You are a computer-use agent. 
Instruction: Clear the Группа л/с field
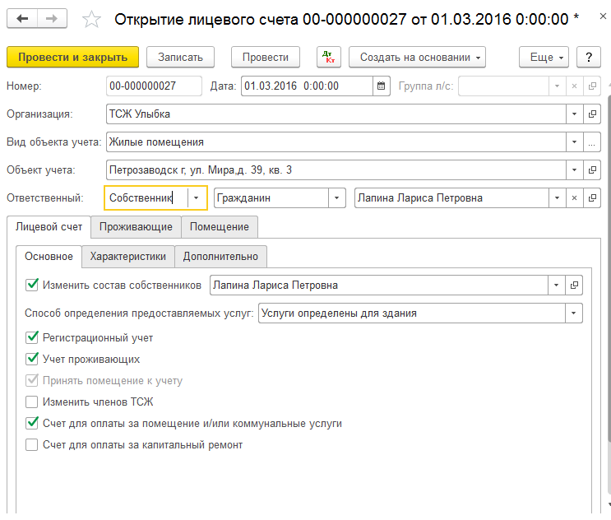click(574, 86)
